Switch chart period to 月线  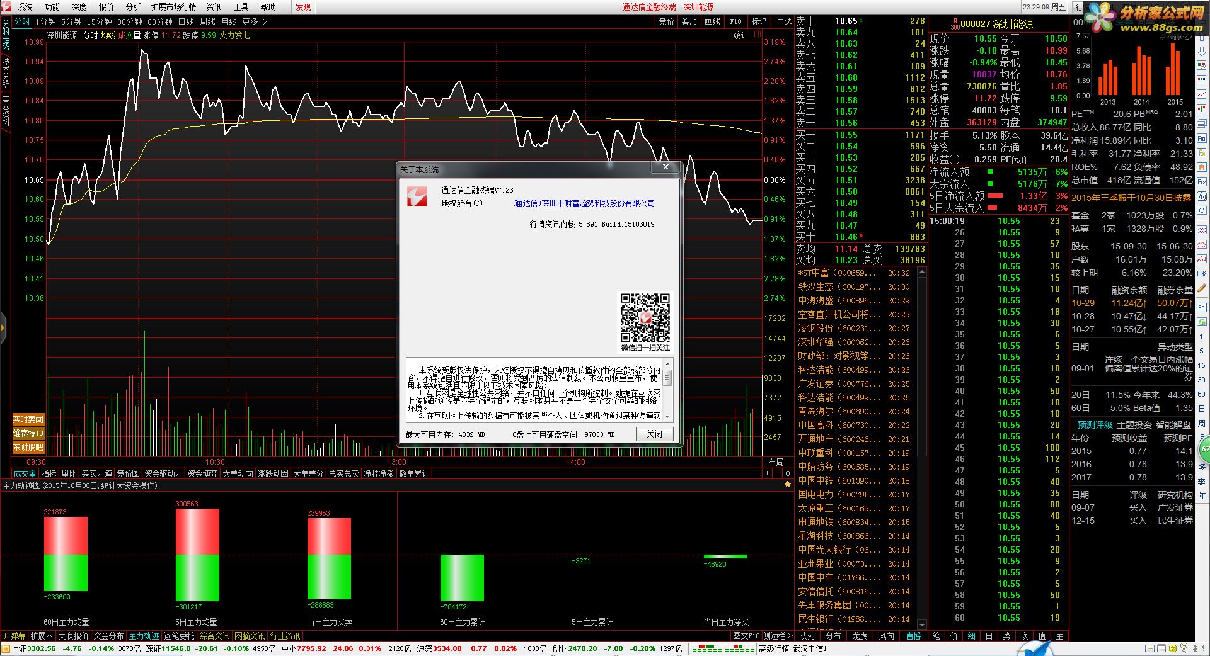pos(229,21)
